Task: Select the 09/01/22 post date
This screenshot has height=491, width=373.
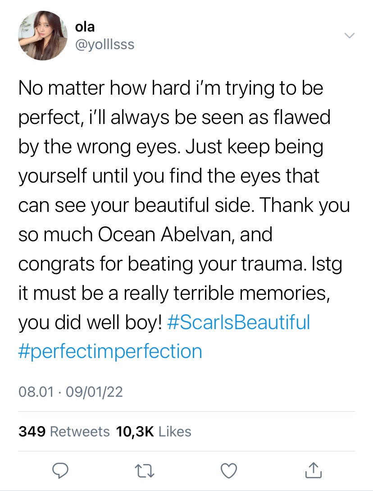Action: (x=94, y=392)
